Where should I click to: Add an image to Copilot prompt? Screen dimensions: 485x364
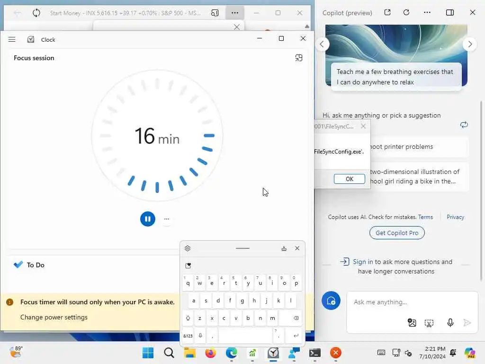[x=412, y=323]
